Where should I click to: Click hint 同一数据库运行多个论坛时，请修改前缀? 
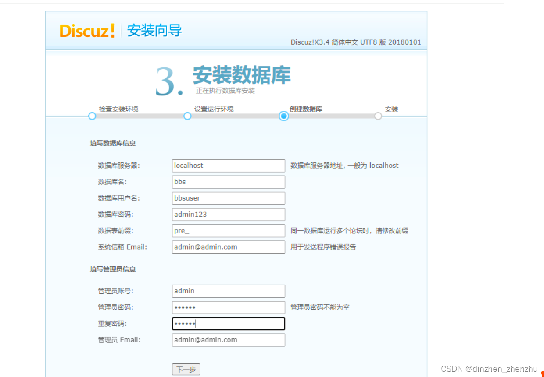[349, 231]
